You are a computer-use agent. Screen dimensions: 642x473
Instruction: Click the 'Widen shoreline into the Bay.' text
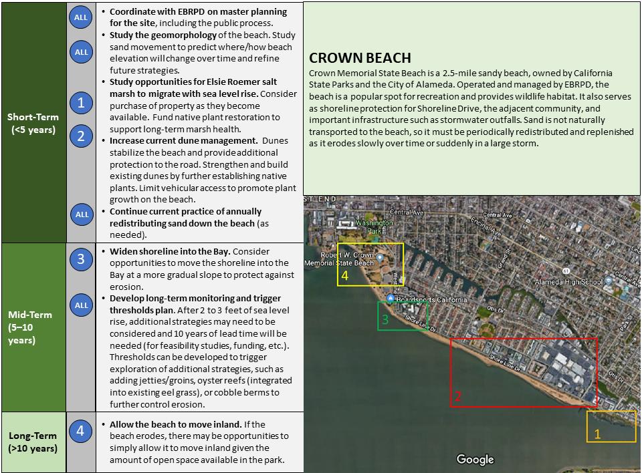pyautogui.click(x=170, y=252)
